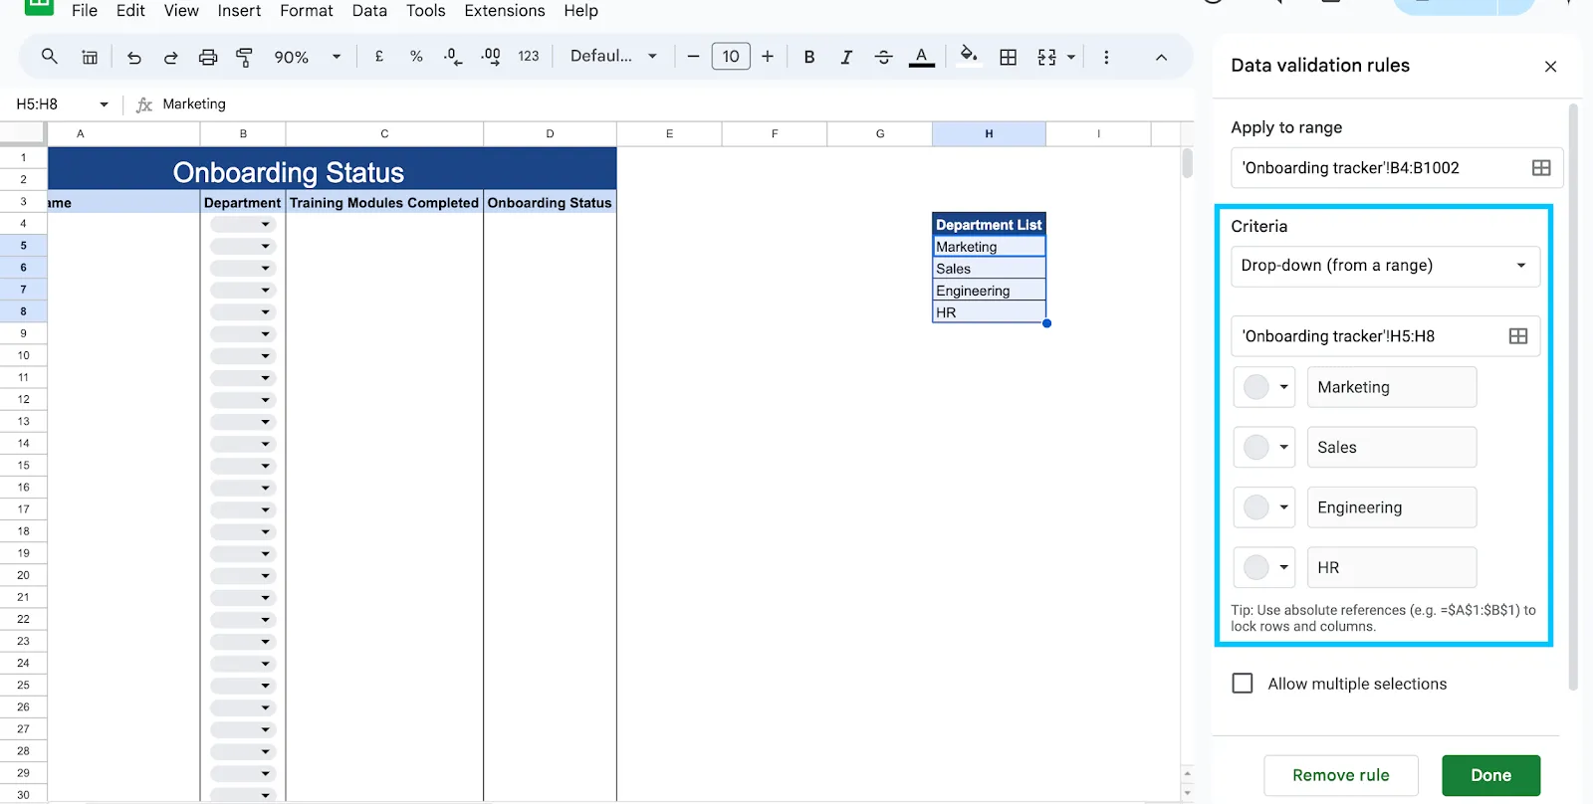This screenshot has height=804, width=1593.
Task: Click the font size input box
Action: pos(731,57)
